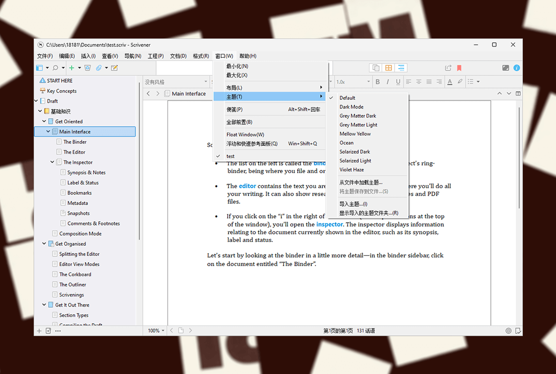Click the red Bookmark icon
This screenshot has height=374, width=556.
(x=459, y=68)
